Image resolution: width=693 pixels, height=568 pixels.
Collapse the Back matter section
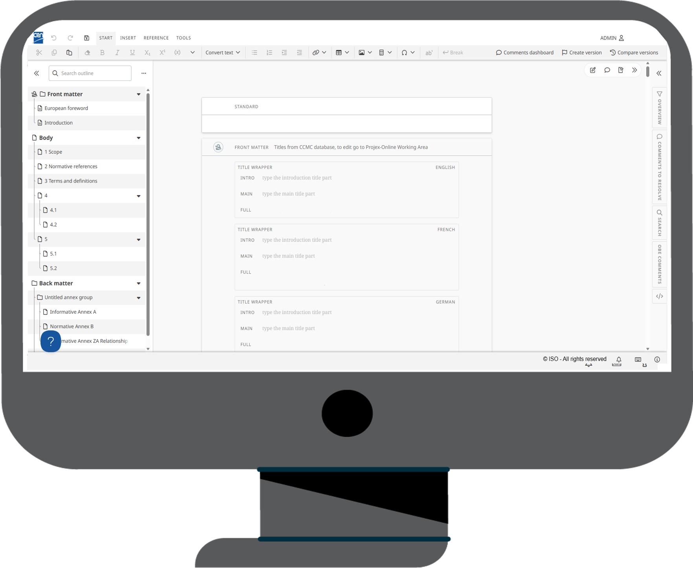139,283
